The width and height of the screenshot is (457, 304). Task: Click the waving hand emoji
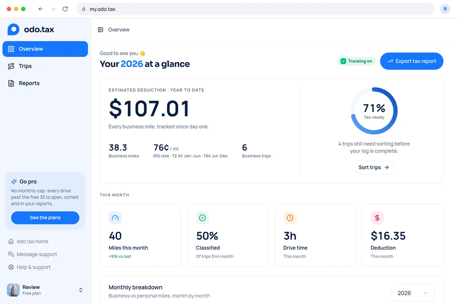point(142,53)
